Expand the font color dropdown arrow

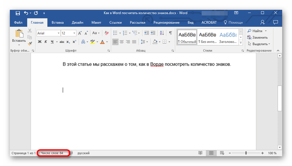[x=107, y=42]
